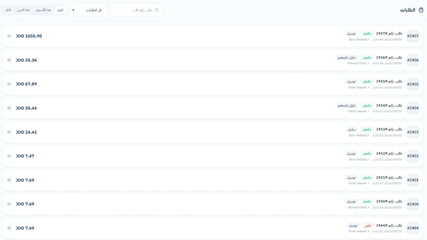427x240 pixels.
Task: Click the #2452 order badge
Action: click(x=413, y=156)
